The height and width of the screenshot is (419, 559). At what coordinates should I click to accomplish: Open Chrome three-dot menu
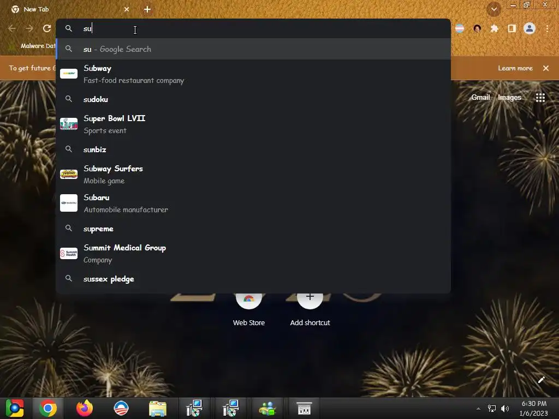point(547,28)
